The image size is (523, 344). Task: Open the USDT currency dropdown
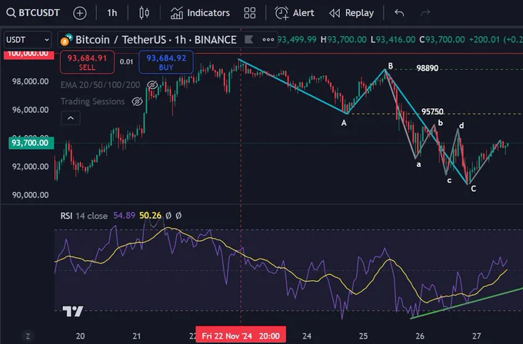(28, 40)
